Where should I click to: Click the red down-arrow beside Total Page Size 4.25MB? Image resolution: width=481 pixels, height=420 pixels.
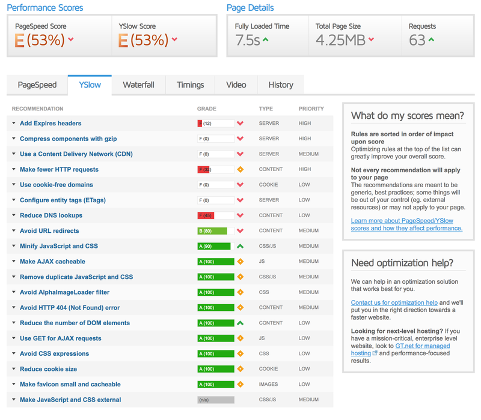pyautogui.click(x=371, y=39)
